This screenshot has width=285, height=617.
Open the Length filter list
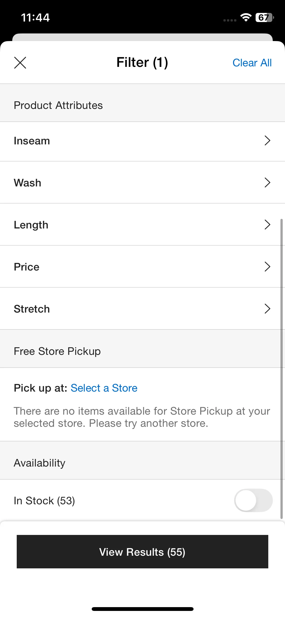[x=142, y=224]
